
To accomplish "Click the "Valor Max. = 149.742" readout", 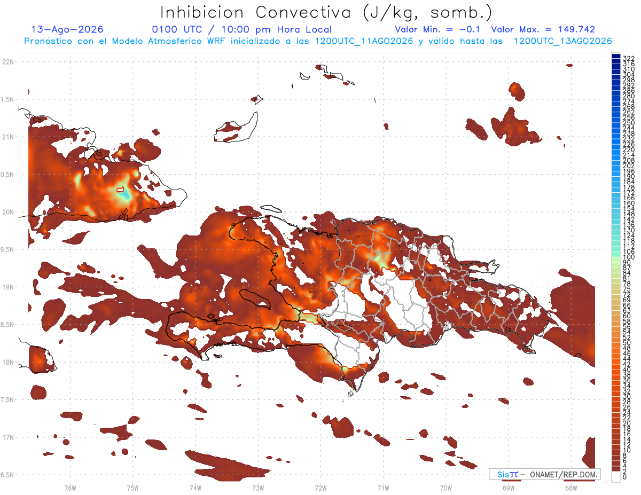I will pyautogui.click(x=543, y=30).
